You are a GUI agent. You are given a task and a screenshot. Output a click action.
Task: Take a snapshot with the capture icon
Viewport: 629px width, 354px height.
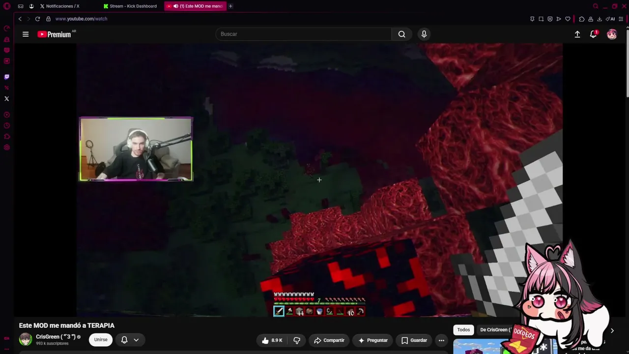point(541,19)
